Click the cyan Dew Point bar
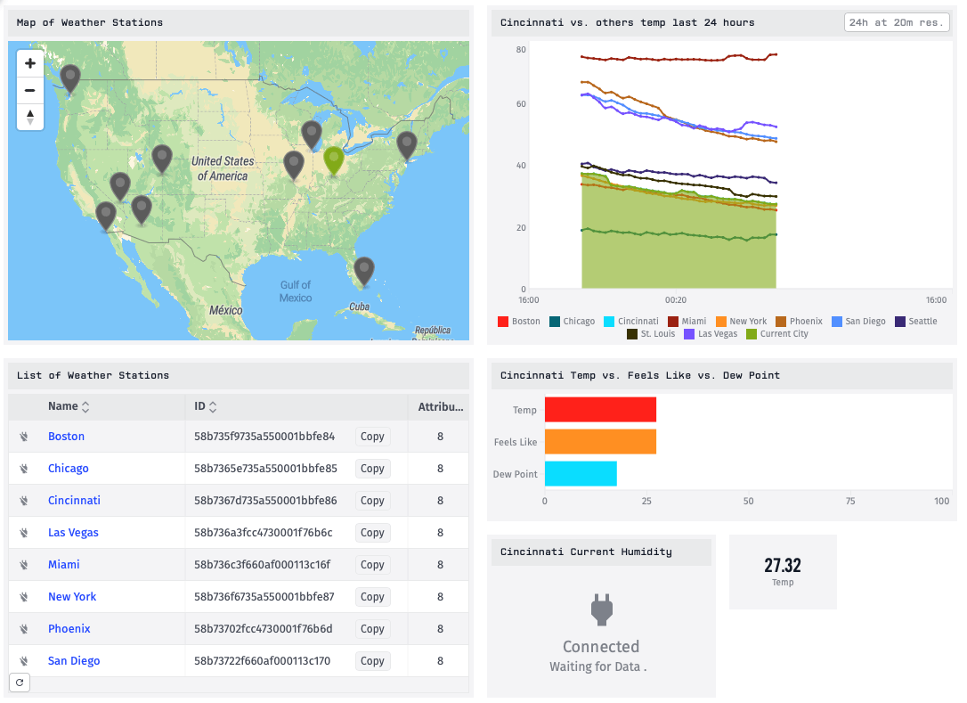This screenshot has height=703, width=967. tap(581, 474)
